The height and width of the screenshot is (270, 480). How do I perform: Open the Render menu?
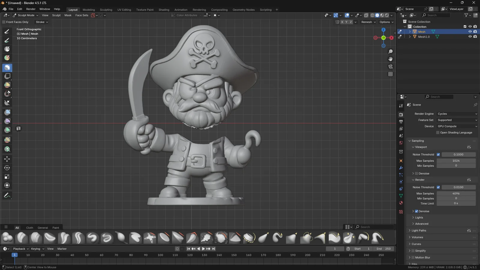[31, 9]
